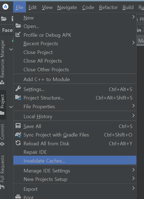Expand Local History submenu

[x=133, y=115]
